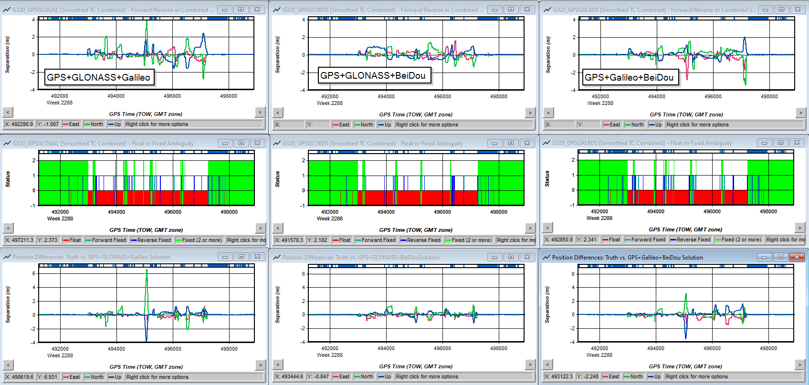
Task: Pan left in GPSGLOGAL Float or Fixed Ambiguity plot
Action: pos(8,229)
